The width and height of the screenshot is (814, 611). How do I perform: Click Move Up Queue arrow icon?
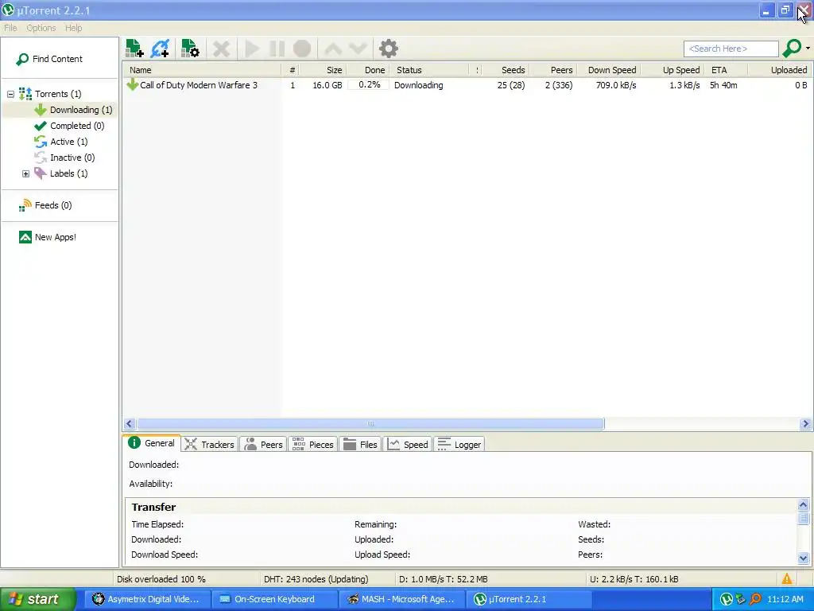pos(333,49)
